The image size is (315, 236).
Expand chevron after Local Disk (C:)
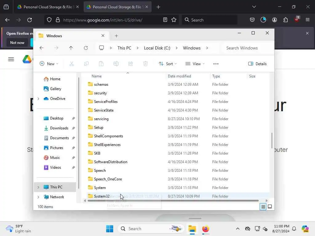176,48
